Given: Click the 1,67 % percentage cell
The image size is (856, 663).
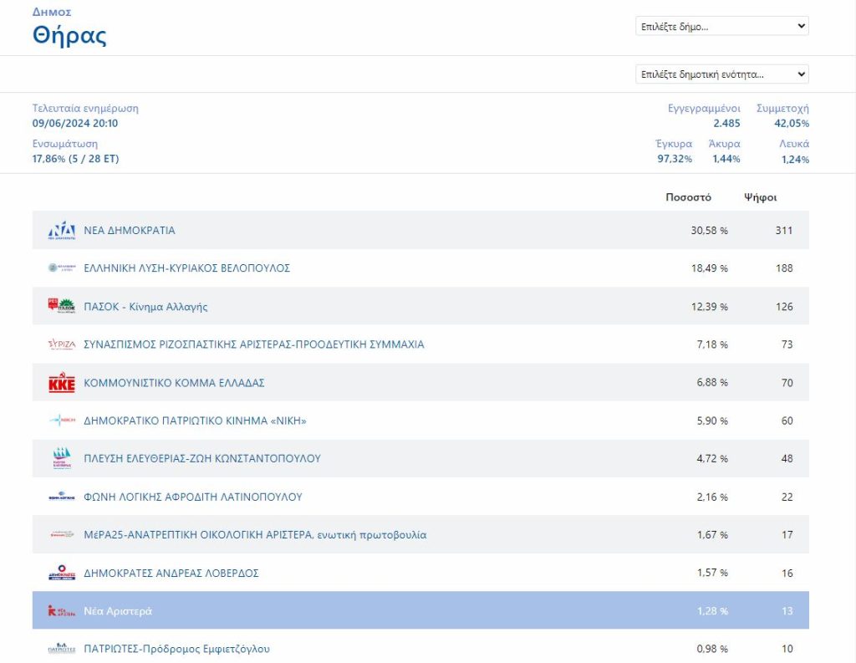Looking at the screenshot, I should [x=712, y=534].
